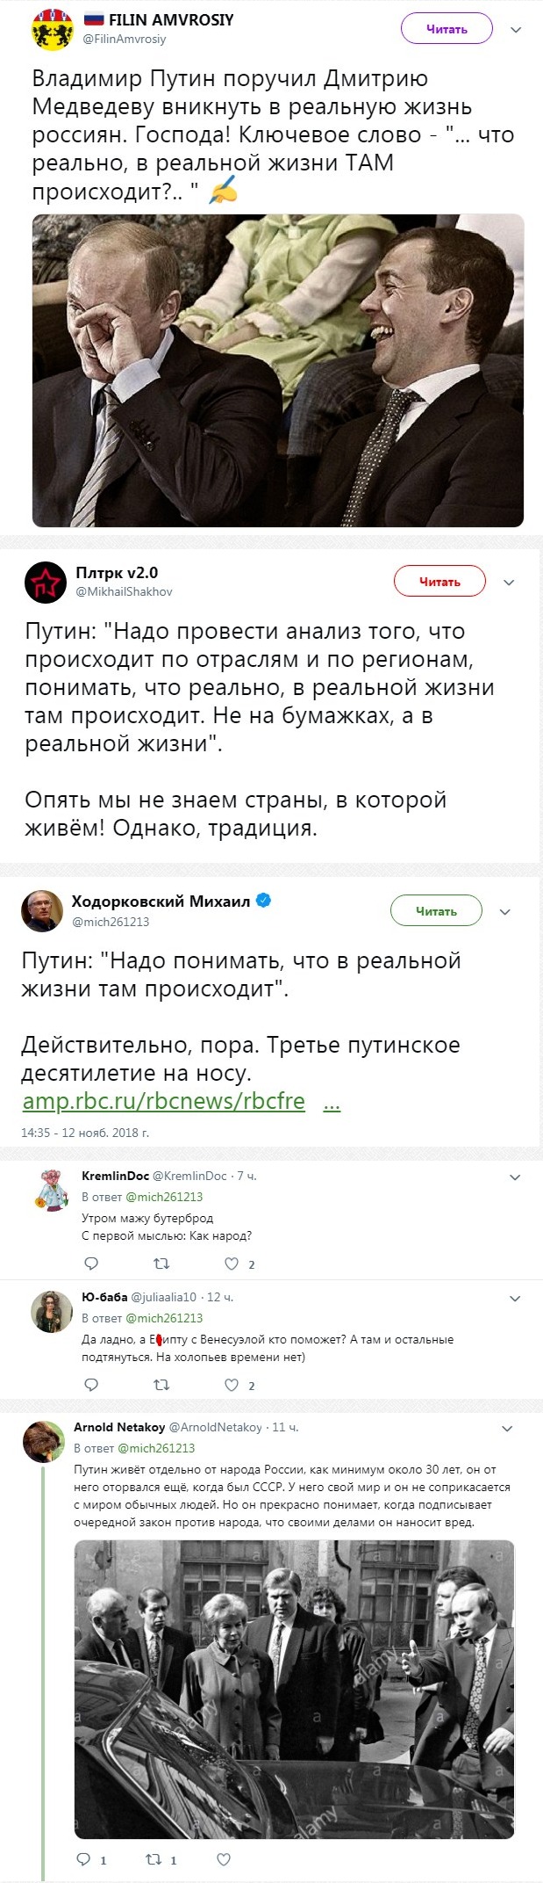543x1883 pixels.
Task: Reply to Ю-баба's comment
Action: coord(90,1385)
